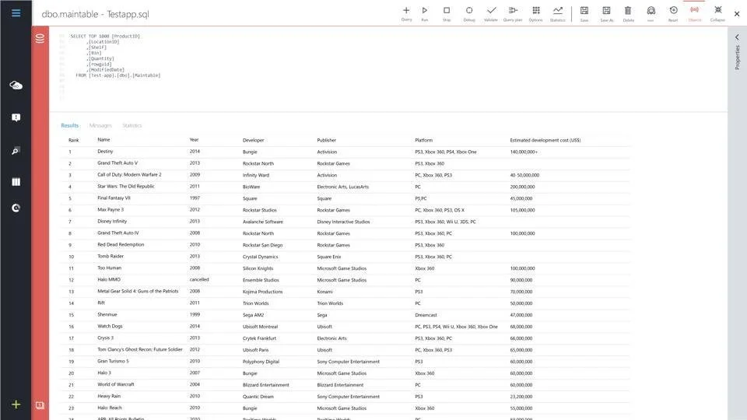Select the Dreamcast platform cell
Viewport: 747px width, 420px height.
[x=426, y=315]
